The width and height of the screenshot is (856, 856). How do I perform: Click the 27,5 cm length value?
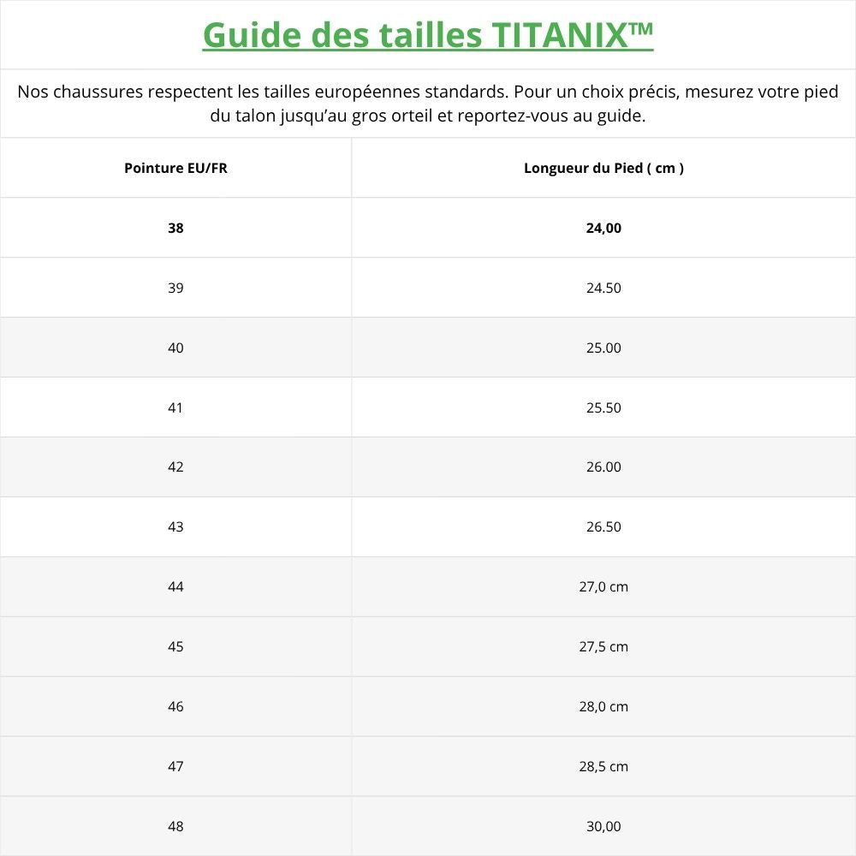(x=603, y=646)
